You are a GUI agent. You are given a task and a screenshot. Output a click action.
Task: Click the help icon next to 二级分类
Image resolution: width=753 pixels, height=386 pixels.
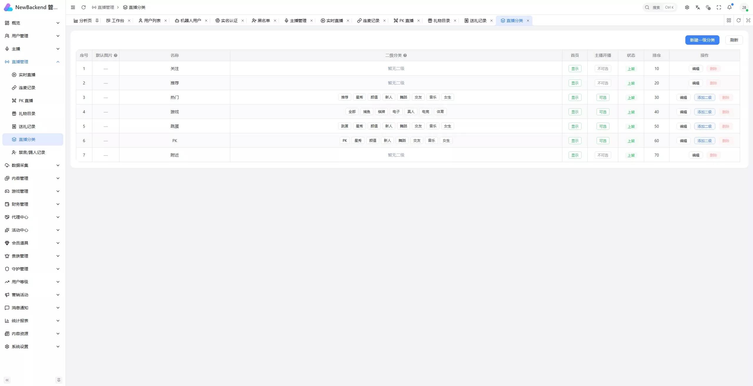[x=405, y=55]
